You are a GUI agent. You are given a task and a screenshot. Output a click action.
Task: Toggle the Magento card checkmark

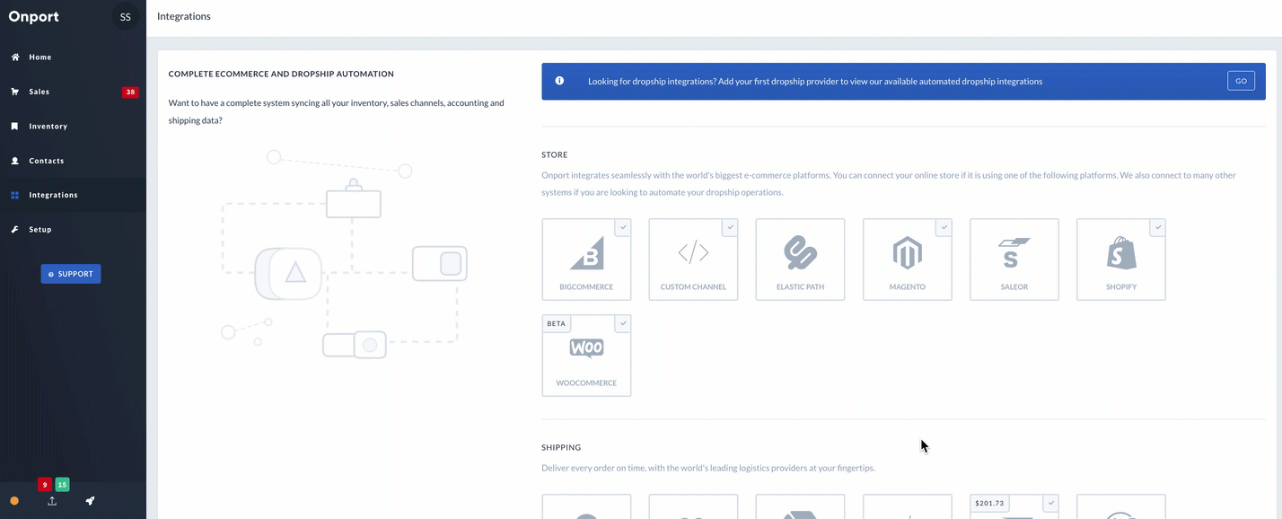click(944, 228)
